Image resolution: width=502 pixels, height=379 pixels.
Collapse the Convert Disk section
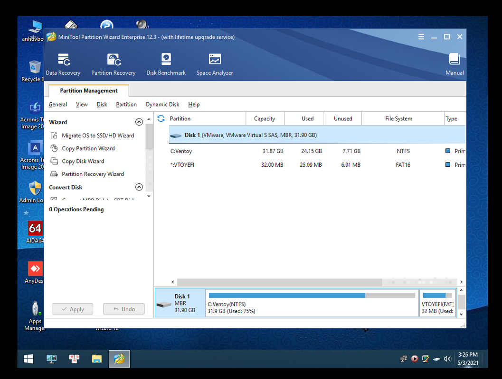click(x=139, y=187)
